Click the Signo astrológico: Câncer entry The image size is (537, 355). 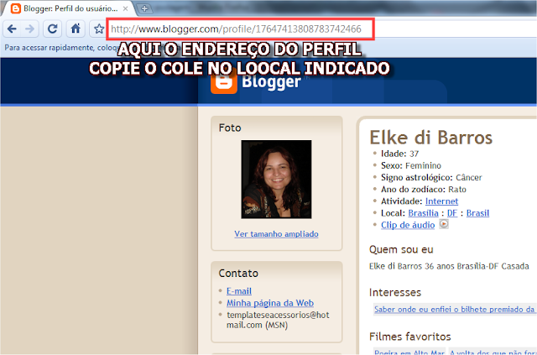(x=431, y=178)
